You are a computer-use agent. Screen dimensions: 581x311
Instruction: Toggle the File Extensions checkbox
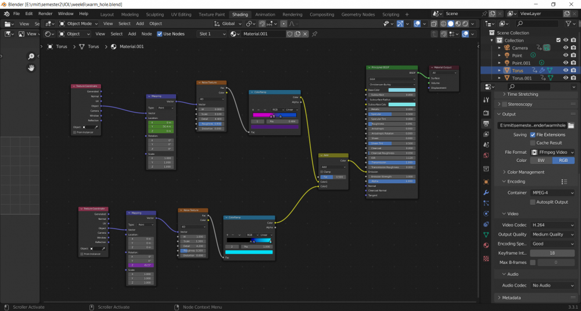point(533,135)
